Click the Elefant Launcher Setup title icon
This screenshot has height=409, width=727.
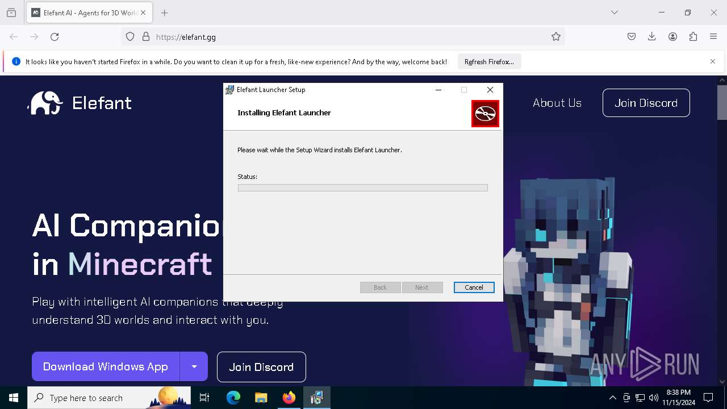coord(229,90)
